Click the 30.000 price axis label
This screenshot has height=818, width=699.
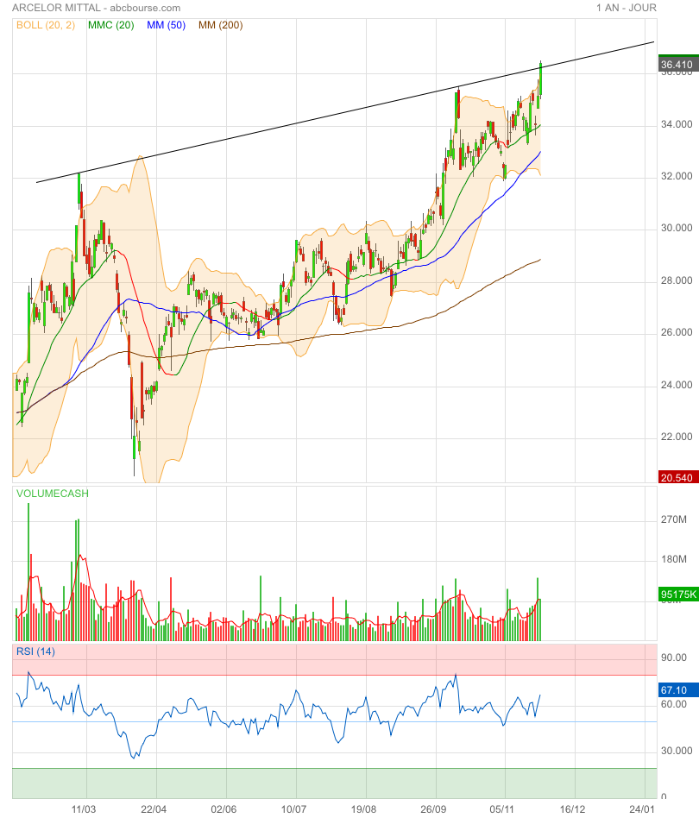tap(676, 229)
